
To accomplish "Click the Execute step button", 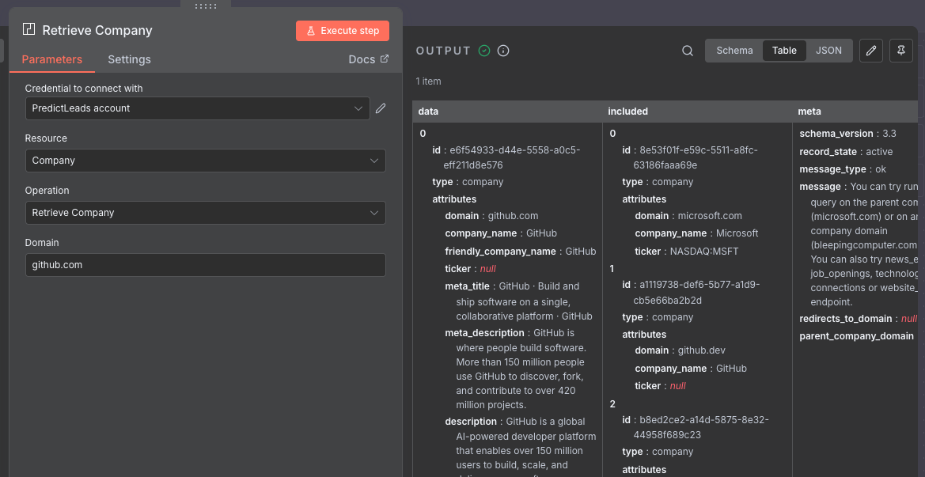I will [x=343, y=31].
